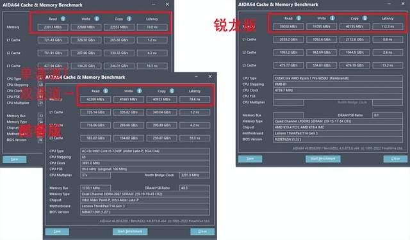Select L2 Cache Write value in AMD Ryzen window
This screenshot has height=240, width=410.
(x=322, y=52)
